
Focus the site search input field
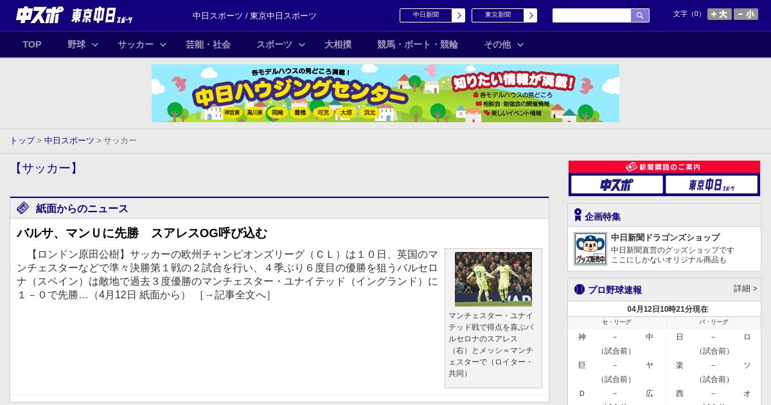point(592,15)
